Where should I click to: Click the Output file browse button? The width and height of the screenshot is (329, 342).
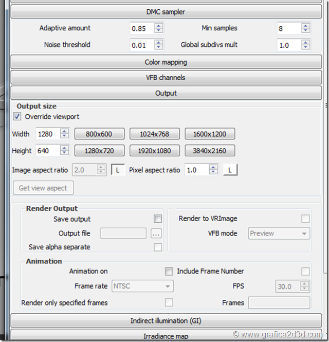click(x=156, y=233)
